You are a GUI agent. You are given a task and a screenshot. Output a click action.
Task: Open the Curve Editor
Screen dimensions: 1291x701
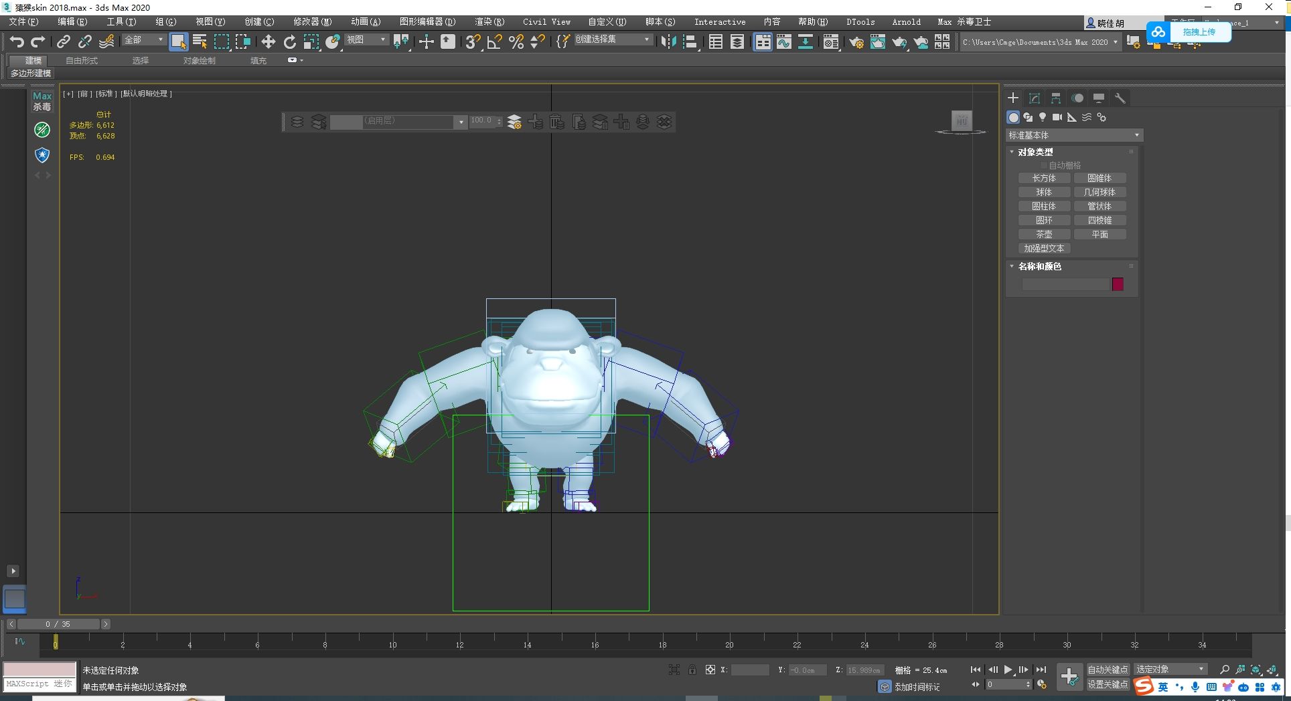784,41
